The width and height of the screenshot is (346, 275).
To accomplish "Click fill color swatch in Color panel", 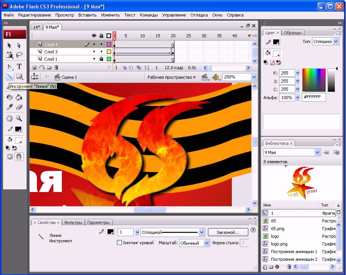I will (x=276, y=53).
